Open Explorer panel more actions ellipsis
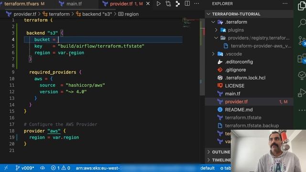The width and height of the screenshot is (306, 172). click(285, 3)
